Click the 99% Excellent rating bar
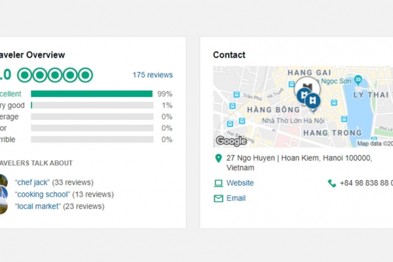 click(x=92, y=94)
